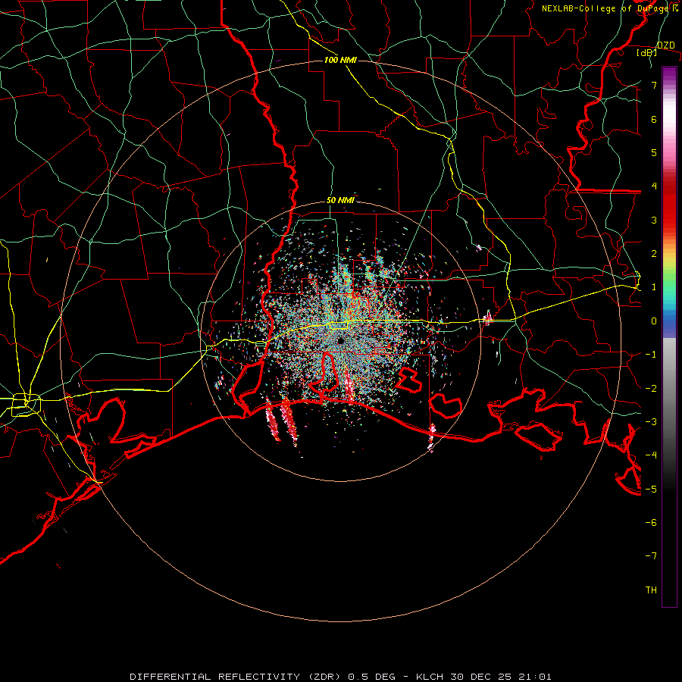Click the -7 scale value
Image resolution: width=682 pixels, height=682 pixels.
(651, 556)
